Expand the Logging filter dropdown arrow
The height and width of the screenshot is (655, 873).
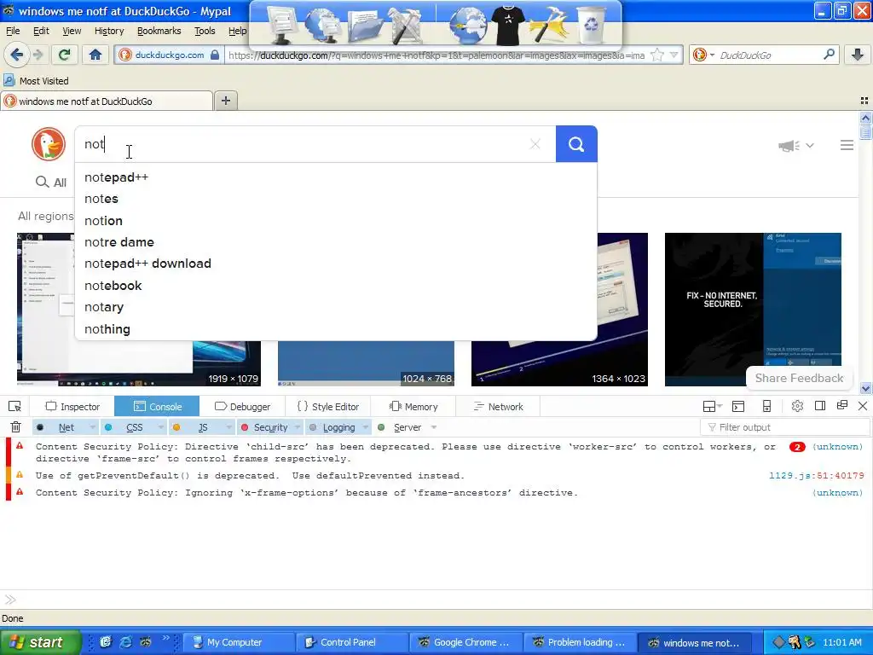[366, 427]
